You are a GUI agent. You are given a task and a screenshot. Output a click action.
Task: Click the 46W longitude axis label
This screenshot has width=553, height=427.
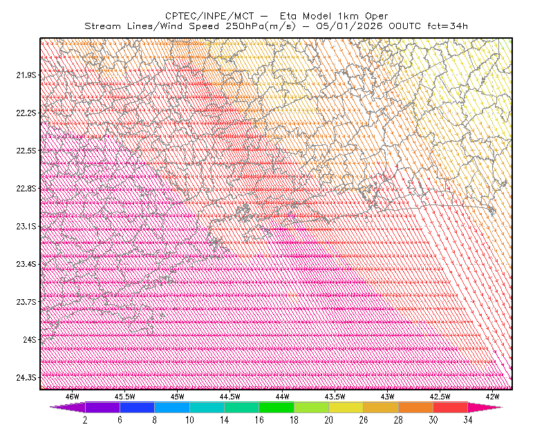[73, 397]
